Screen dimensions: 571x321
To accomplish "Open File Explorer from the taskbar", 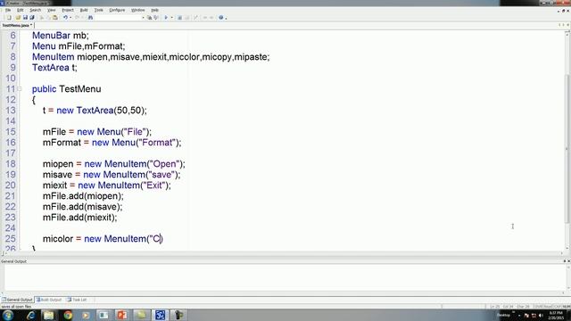I will (x=49, y=315).
